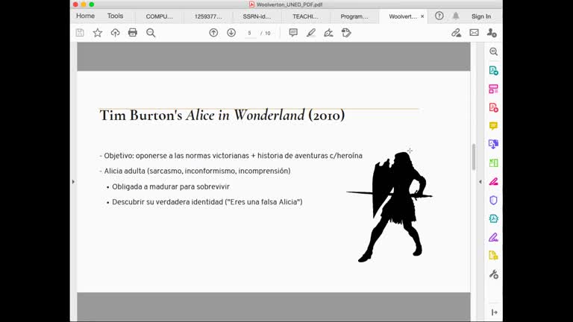Open the Protect shield tool in the right panel
573x322 pixels.
pos(493,200)
